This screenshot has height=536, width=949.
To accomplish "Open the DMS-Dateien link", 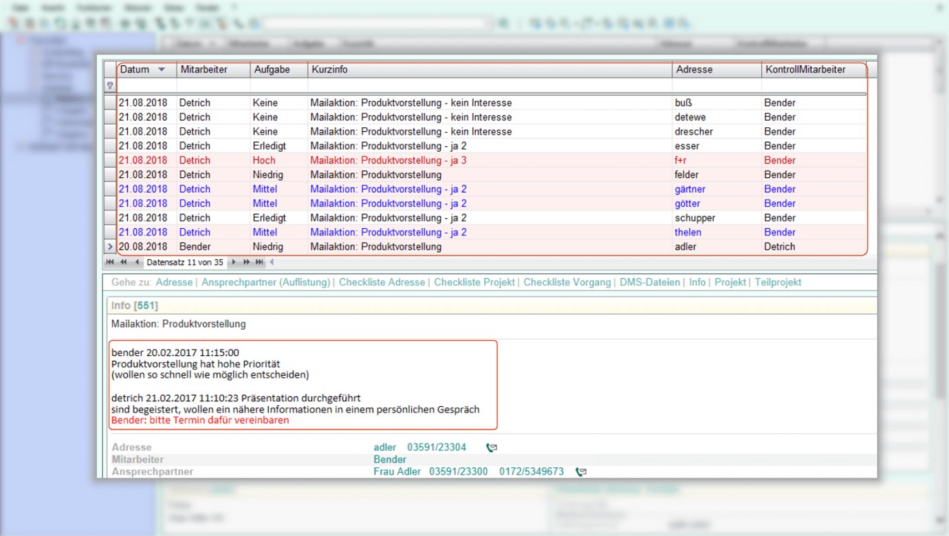I will [x=650, y=282].
